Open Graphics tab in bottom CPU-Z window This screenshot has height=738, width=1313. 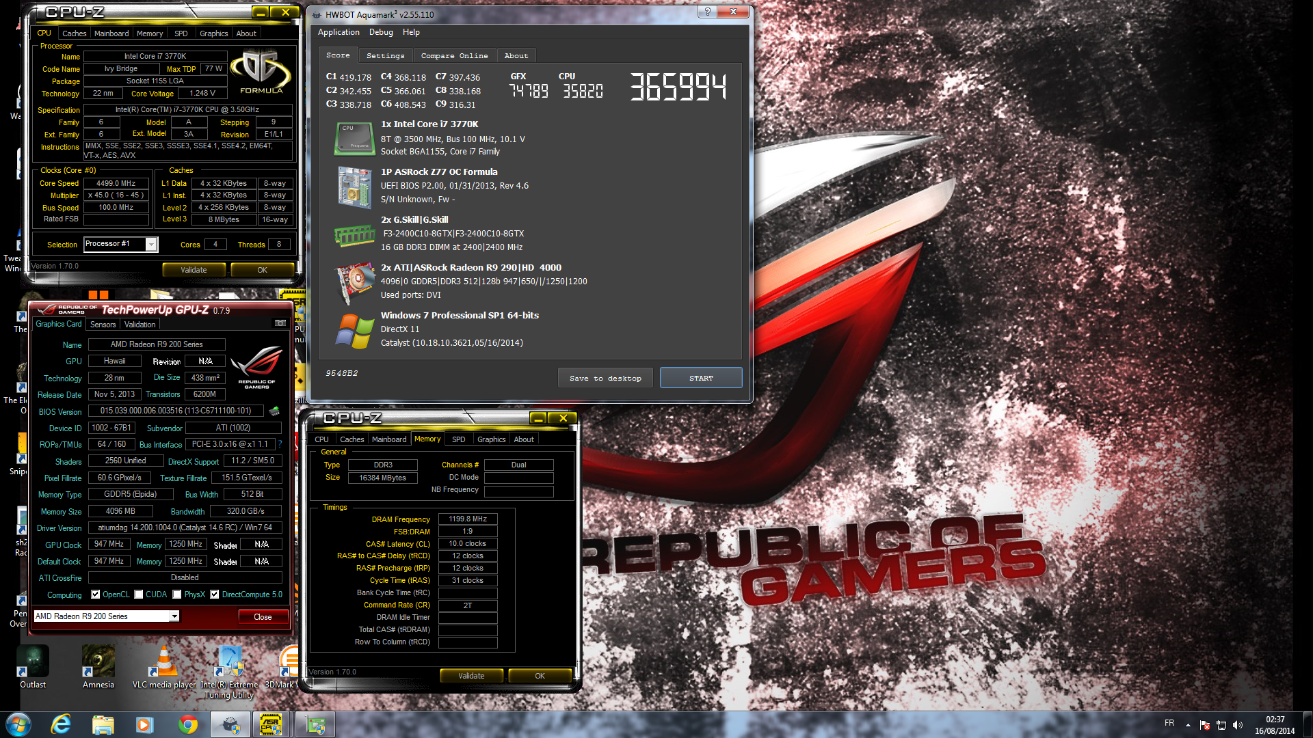491,439
